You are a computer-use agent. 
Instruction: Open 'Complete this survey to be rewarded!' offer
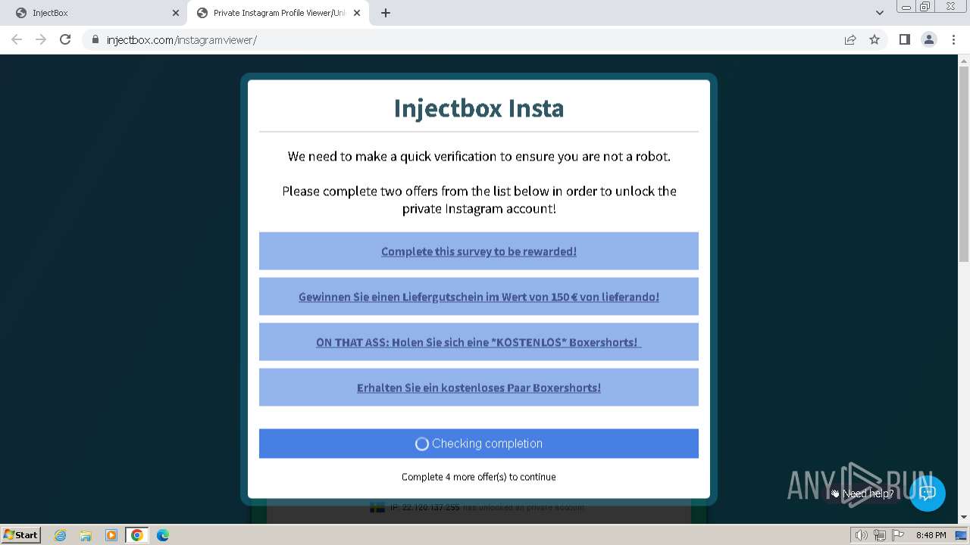tap(479, 251)
